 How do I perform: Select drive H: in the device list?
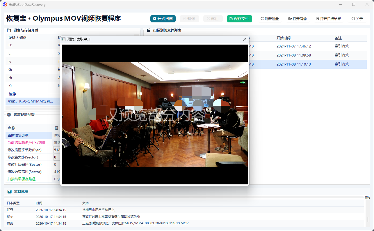click(33, 78)
